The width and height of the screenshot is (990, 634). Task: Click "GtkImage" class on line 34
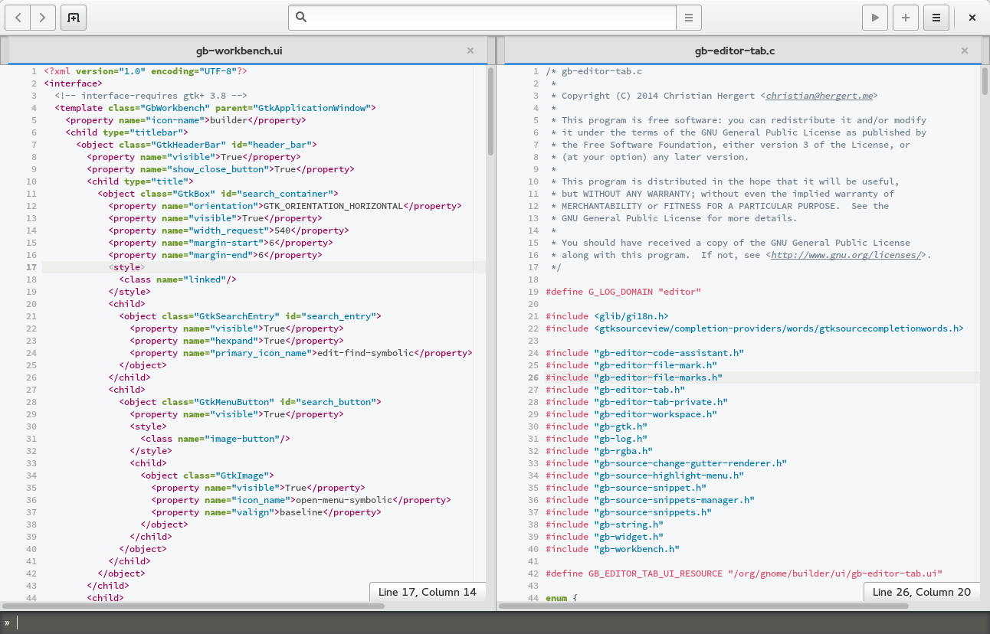click(x=244, y=475)
